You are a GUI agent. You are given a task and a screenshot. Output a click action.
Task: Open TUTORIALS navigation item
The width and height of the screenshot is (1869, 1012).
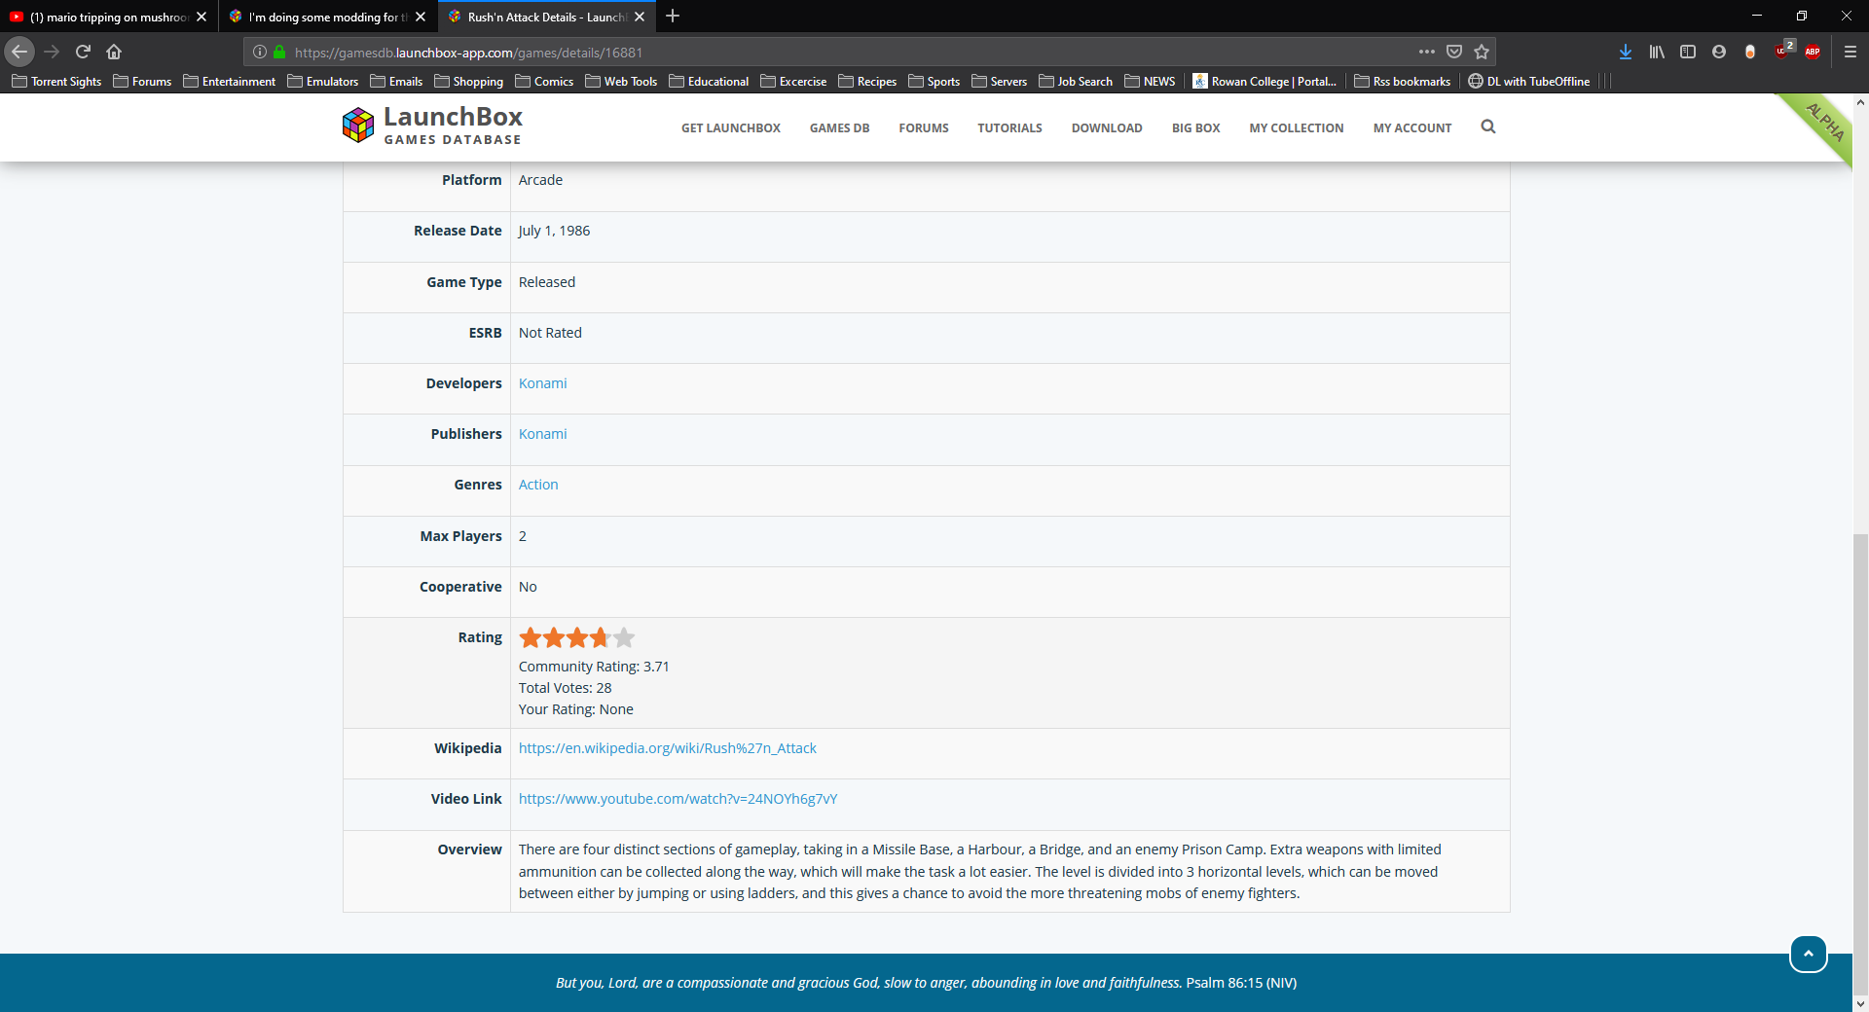1009,127
